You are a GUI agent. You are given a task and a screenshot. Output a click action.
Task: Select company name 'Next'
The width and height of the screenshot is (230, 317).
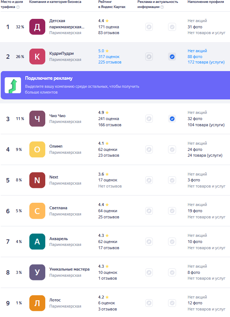point(54,177)
